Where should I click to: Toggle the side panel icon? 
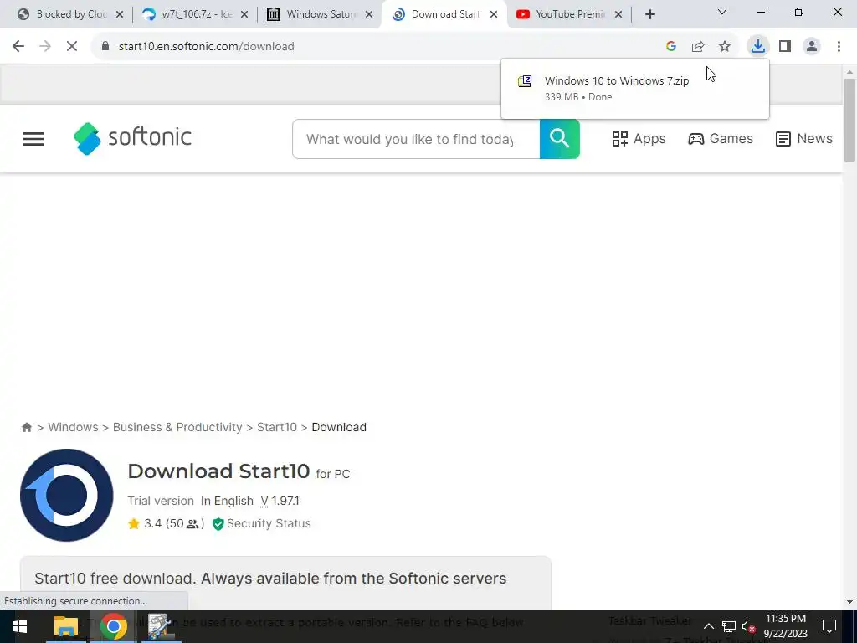tap(785, 47)
